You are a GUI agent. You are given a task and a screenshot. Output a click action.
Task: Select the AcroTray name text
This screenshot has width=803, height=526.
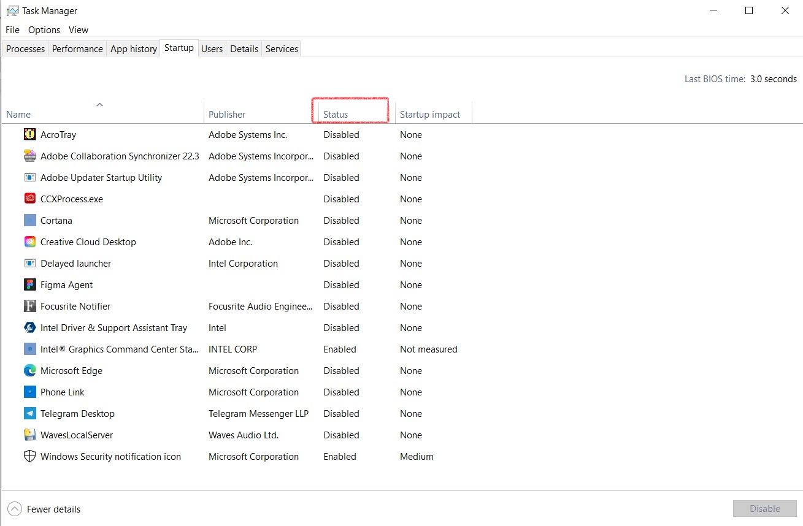click(58, 134)
